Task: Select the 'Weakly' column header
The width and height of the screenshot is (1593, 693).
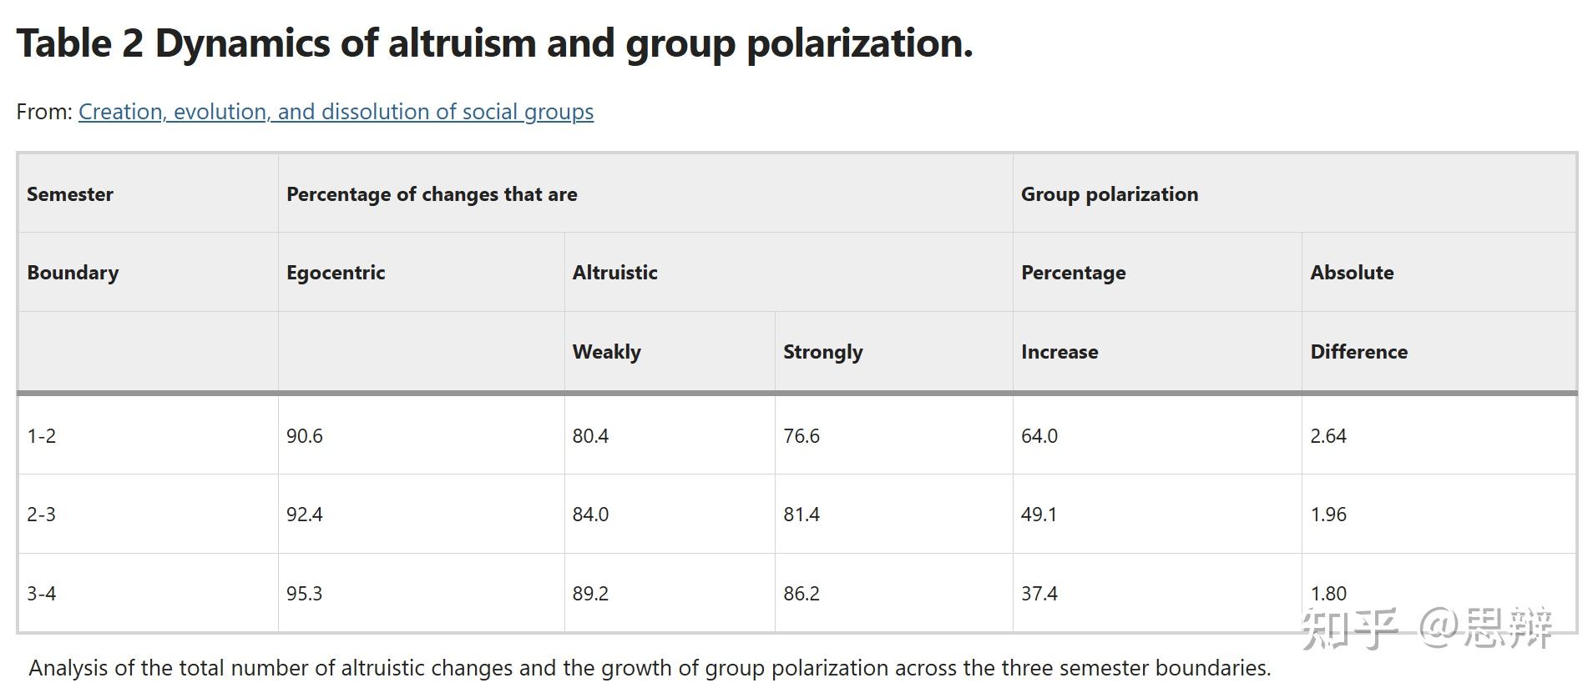Action: tap(606, 352)
